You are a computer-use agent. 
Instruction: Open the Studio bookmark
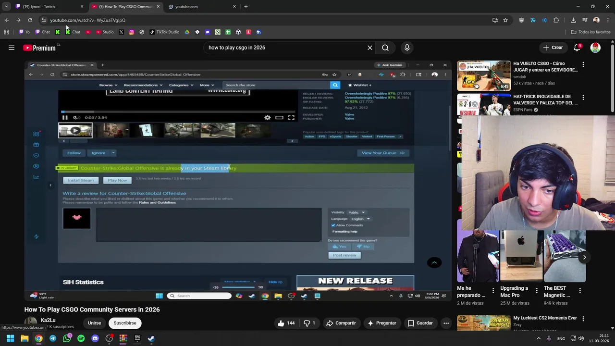pyautogui.click(x=105, y=32)
